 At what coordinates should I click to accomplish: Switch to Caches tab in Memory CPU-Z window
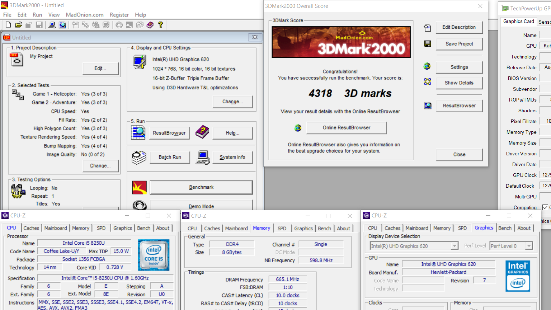click(212, 228)
